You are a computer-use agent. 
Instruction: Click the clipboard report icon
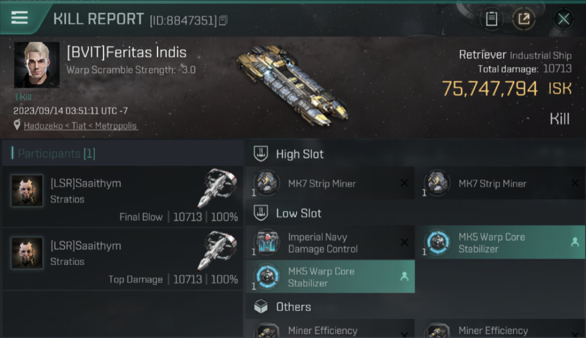pyautogui.click(x=491, y=19)
